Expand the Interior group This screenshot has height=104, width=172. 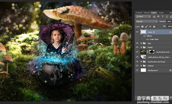141,66
